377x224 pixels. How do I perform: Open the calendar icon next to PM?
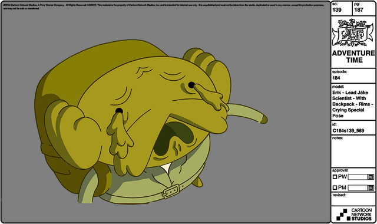click(x=371, y=187)
